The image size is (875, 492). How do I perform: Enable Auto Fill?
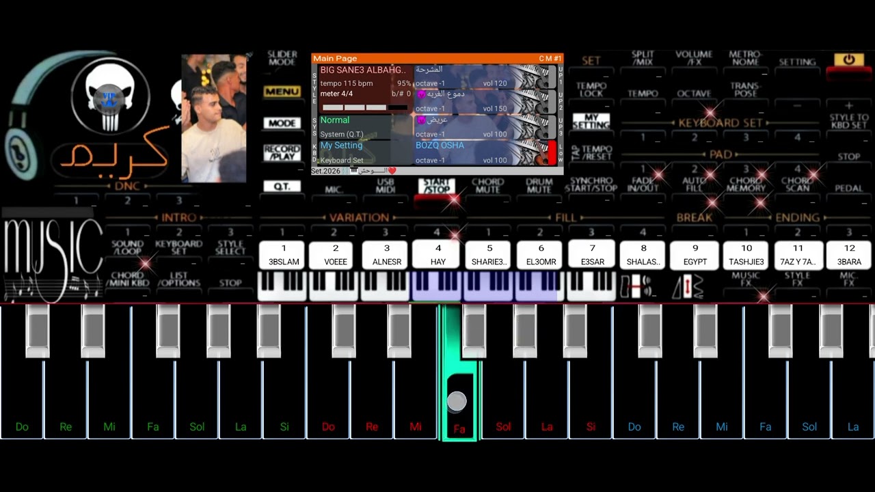click(x=694, y=184)
